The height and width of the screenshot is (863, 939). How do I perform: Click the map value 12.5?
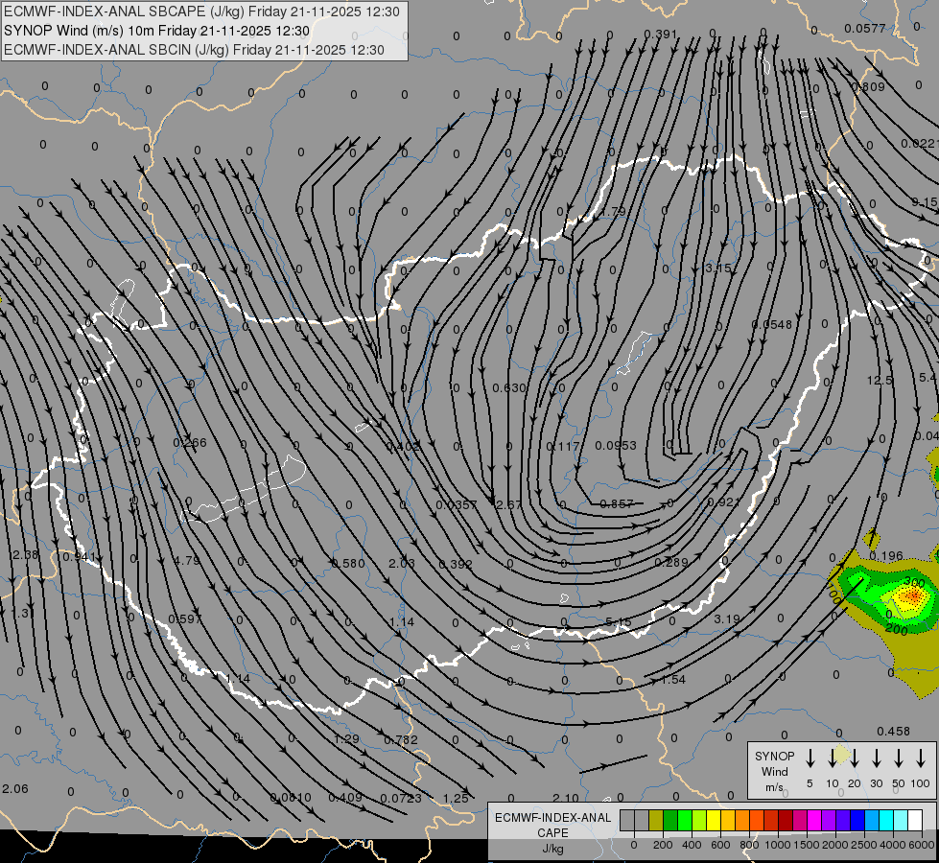pyautogui.click(x=880, y=381)
